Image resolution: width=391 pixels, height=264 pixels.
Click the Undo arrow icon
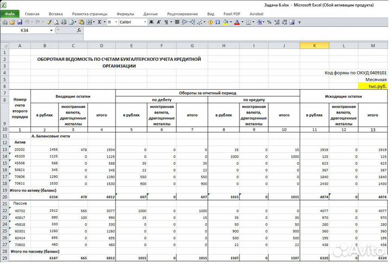pos(27,22)
